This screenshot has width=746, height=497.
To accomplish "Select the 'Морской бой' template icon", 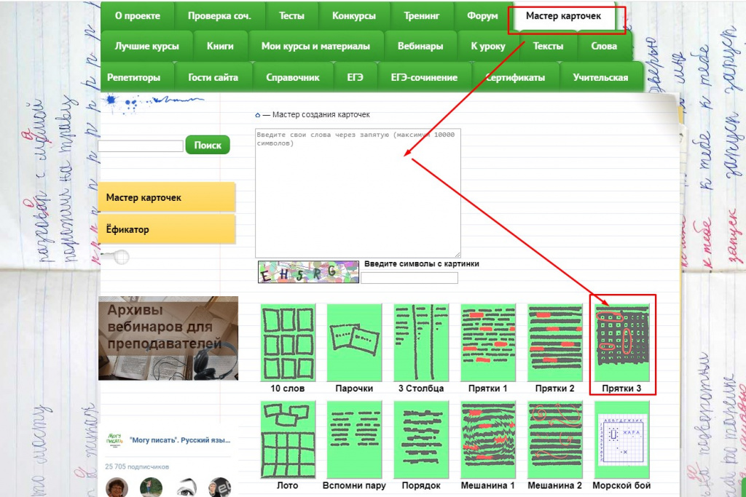I will [x=622, y=440].
